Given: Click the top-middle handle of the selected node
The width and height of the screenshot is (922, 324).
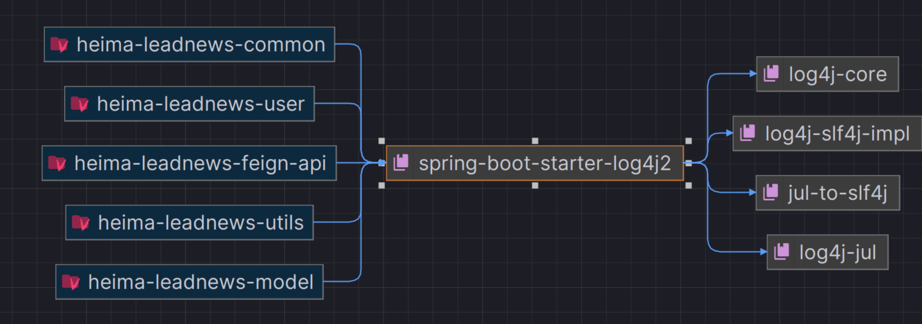Looking at the screenshot, I should 535,141.
